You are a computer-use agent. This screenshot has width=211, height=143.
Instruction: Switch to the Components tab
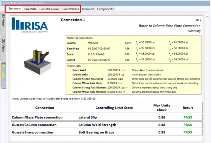105,9
